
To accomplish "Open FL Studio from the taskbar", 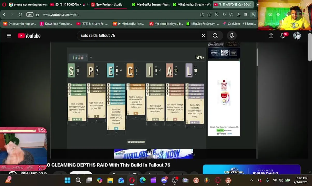I will click(x=207, y=180).
